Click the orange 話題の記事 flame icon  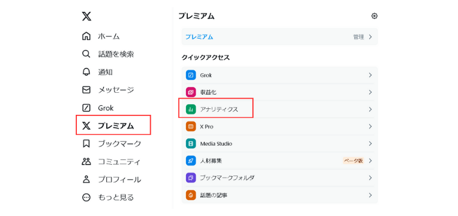[x=191, y=195]
